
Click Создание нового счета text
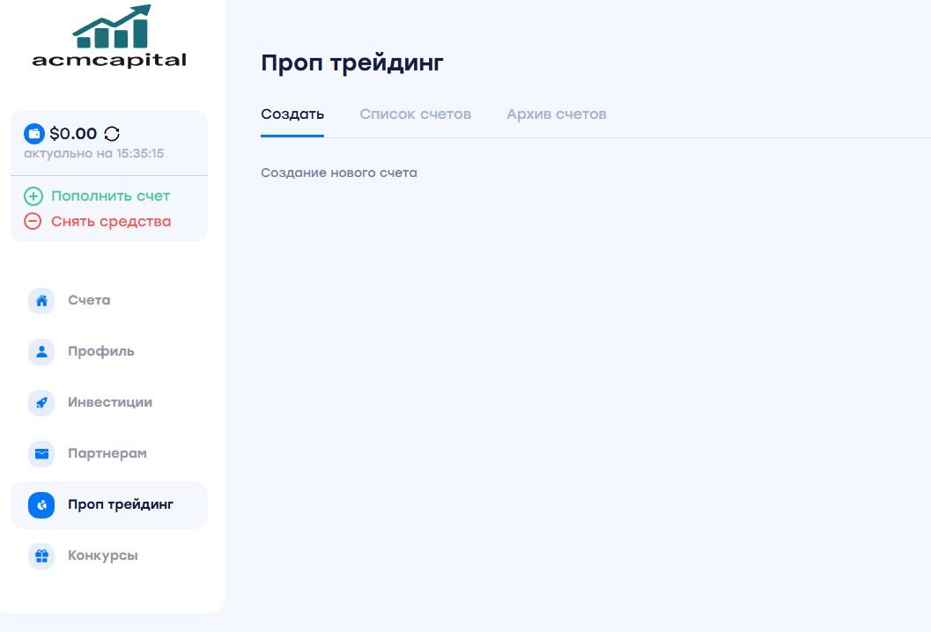pyautogui.click(x=339, y=173)
